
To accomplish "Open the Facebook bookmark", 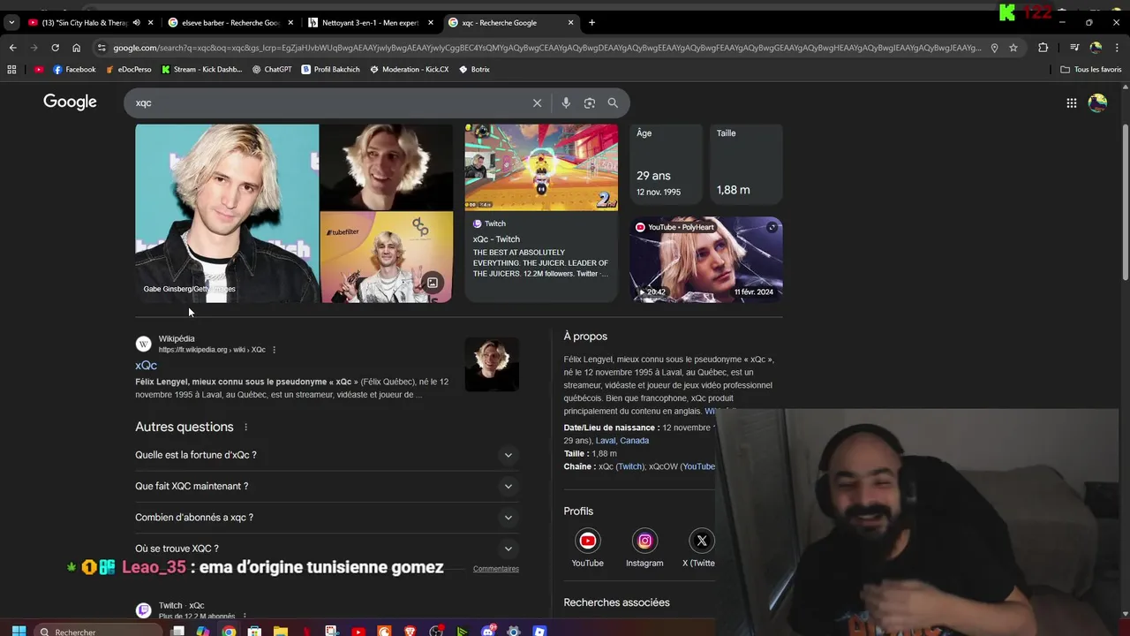I will point(74,69).
